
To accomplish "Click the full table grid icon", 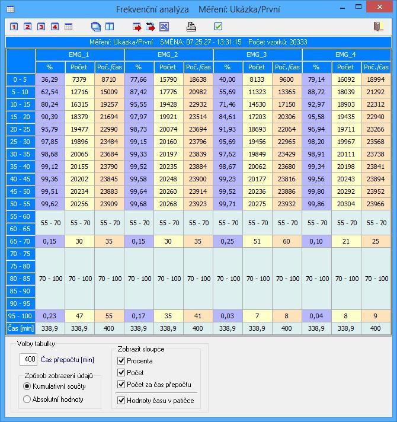I will click(69, 27).
